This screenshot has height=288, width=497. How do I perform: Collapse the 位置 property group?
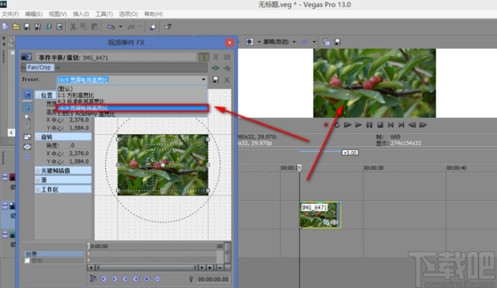[38, 96]
